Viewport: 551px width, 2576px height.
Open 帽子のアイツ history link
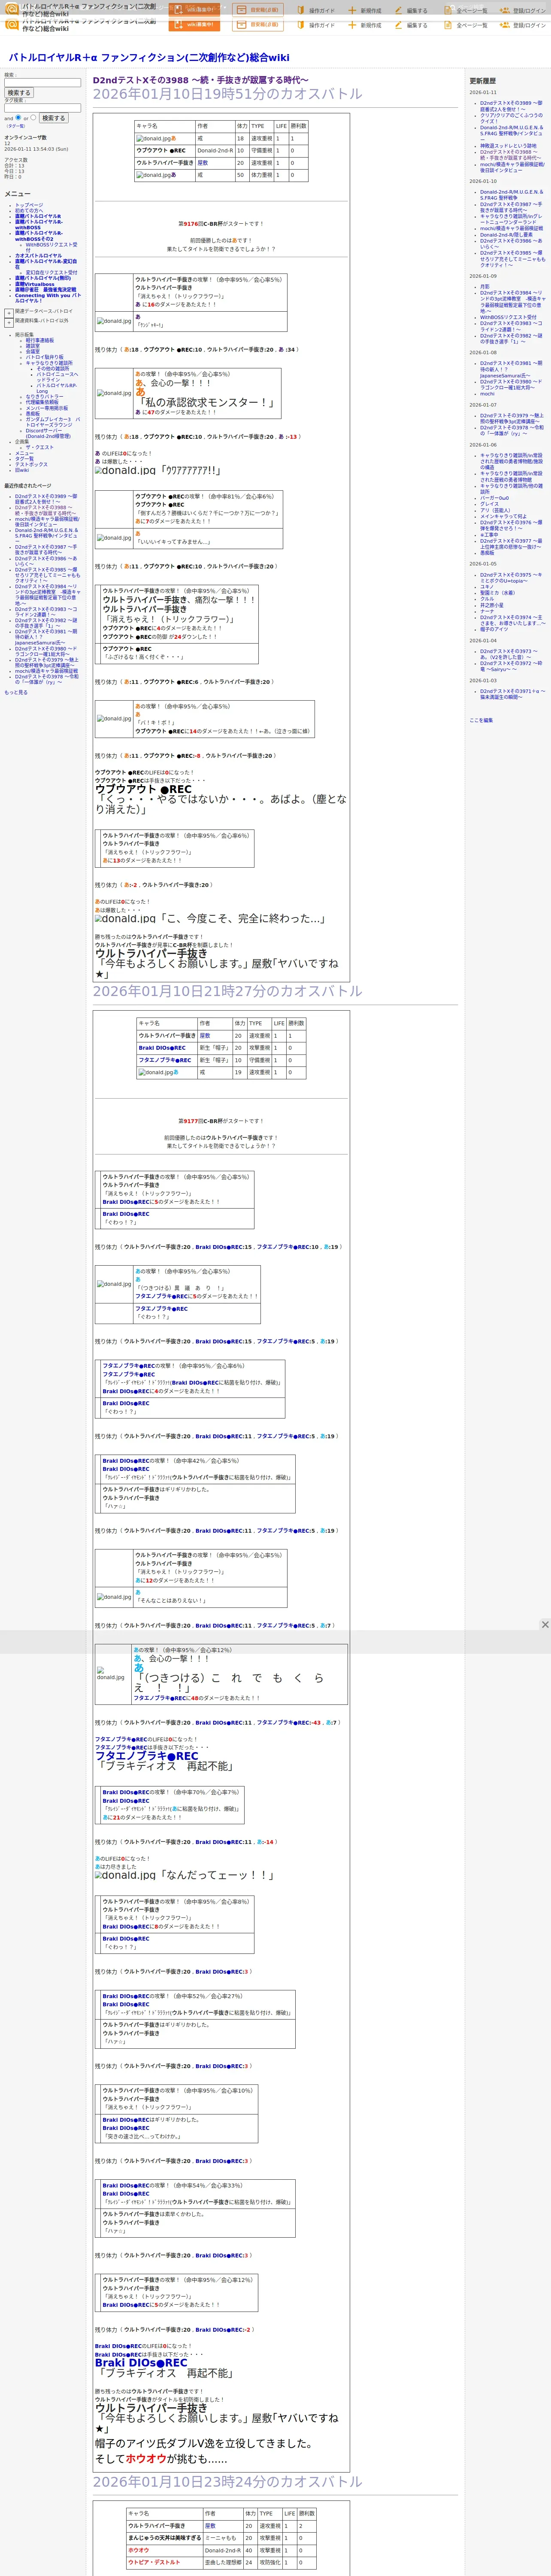[x=494, y=629]
